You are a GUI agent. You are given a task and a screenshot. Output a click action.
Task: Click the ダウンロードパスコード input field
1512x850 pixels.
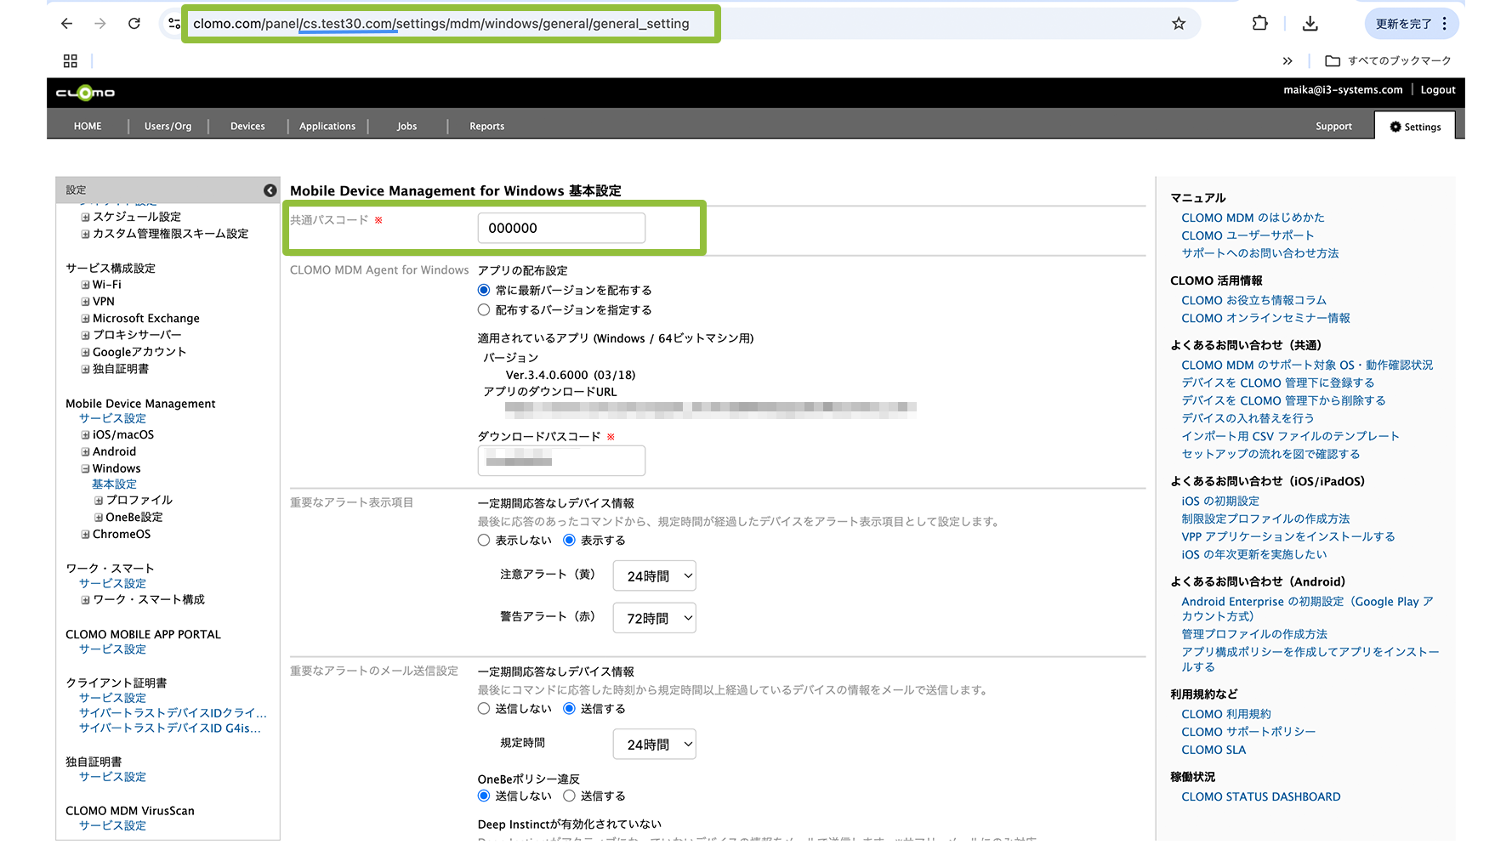pyautogui.click(x=561, y=461)
